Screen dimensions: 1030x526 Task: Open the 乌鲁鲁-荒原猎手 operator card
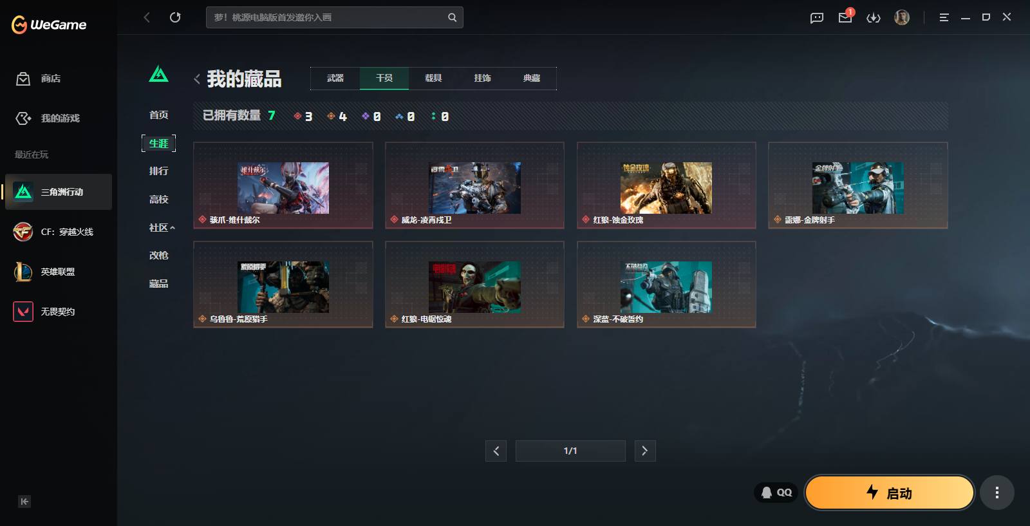pos(283,285)
